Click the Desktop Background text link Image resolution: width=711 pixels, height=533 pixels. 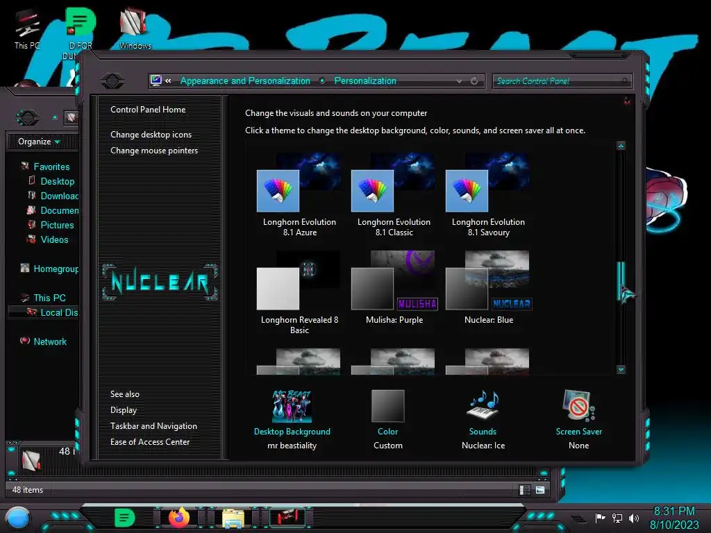pyautogui.click(x=292, y=432)
